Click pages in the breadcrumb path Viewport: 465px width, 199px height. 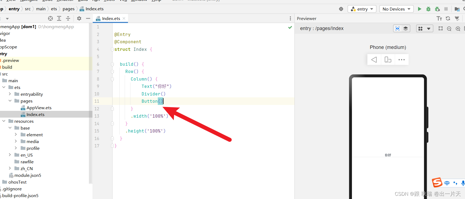(x=68, y=9)
